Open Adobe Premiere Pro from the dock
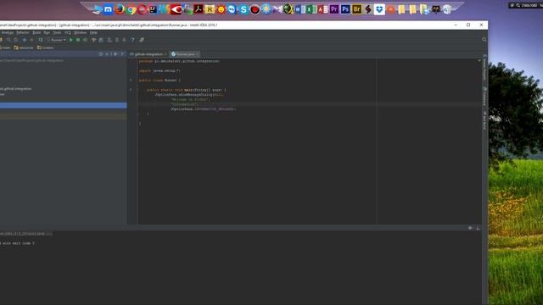Screen dimensions: 543x305 pyautogui.click(x=334, y=9)
